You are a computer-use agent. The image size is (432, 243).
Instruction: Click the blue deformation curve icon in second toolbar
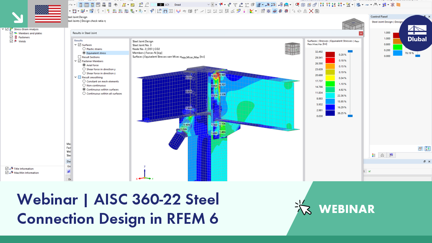179,11
